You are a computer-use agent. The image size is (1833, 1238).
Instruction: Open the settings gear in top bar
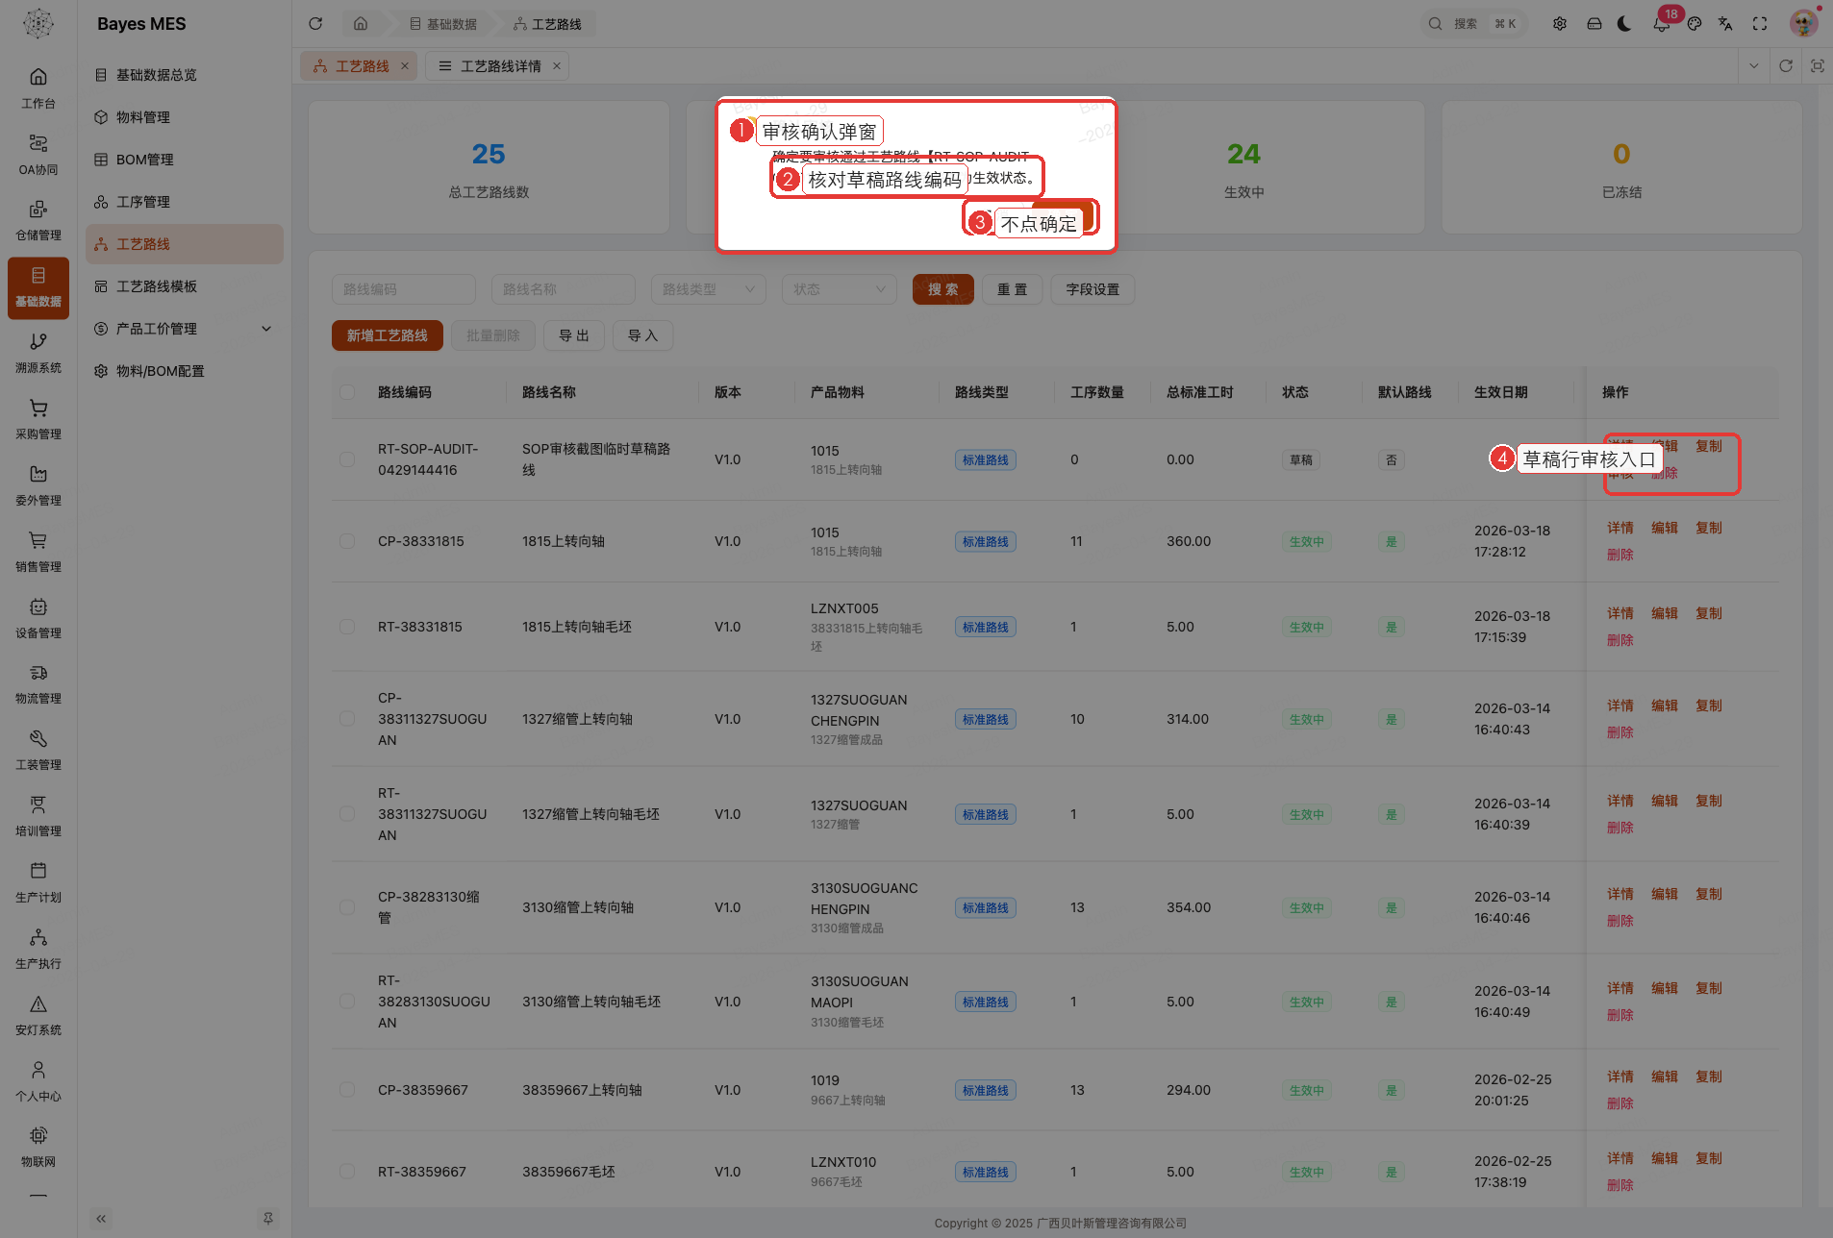[x=1560, y=23]
